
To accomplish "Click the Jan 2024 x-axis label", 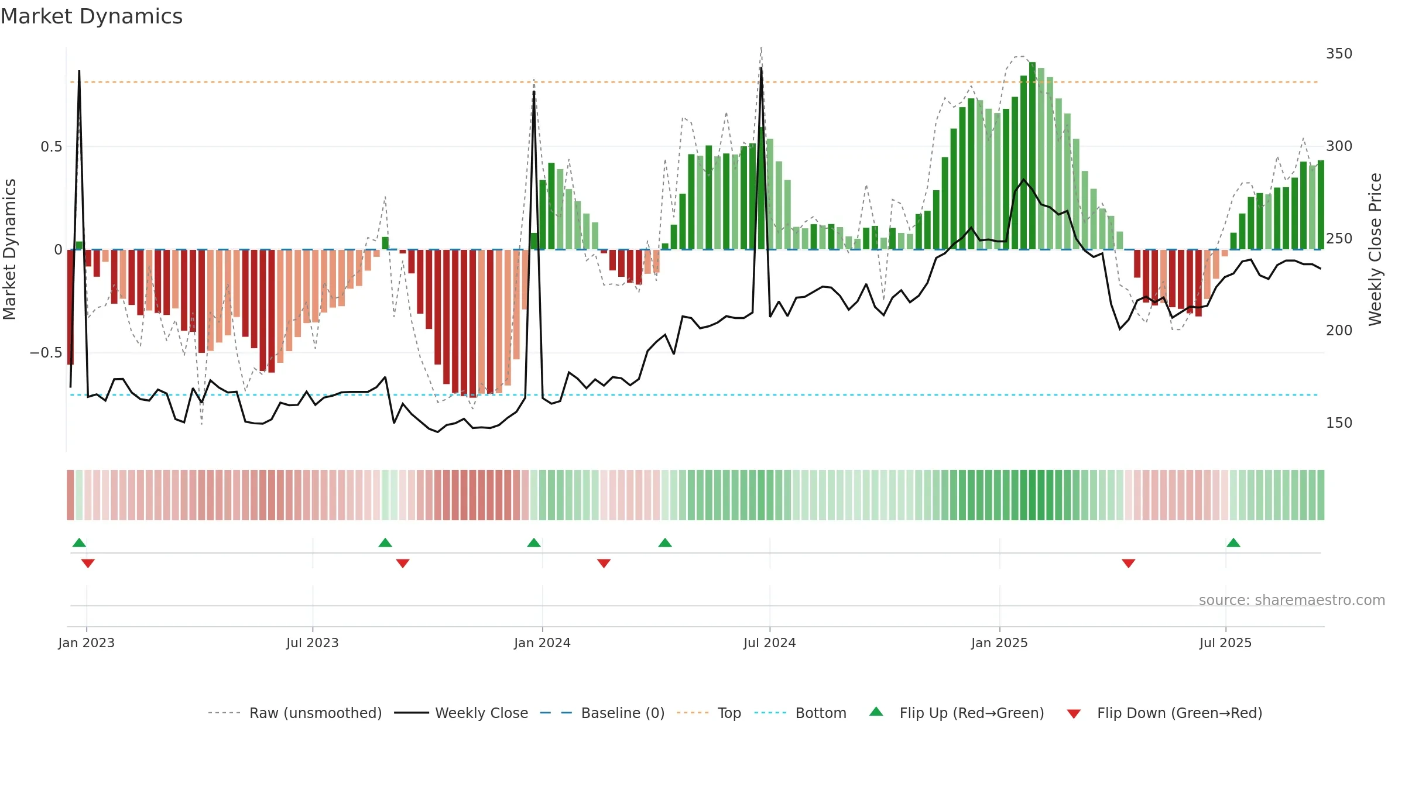I will (543, 643).
